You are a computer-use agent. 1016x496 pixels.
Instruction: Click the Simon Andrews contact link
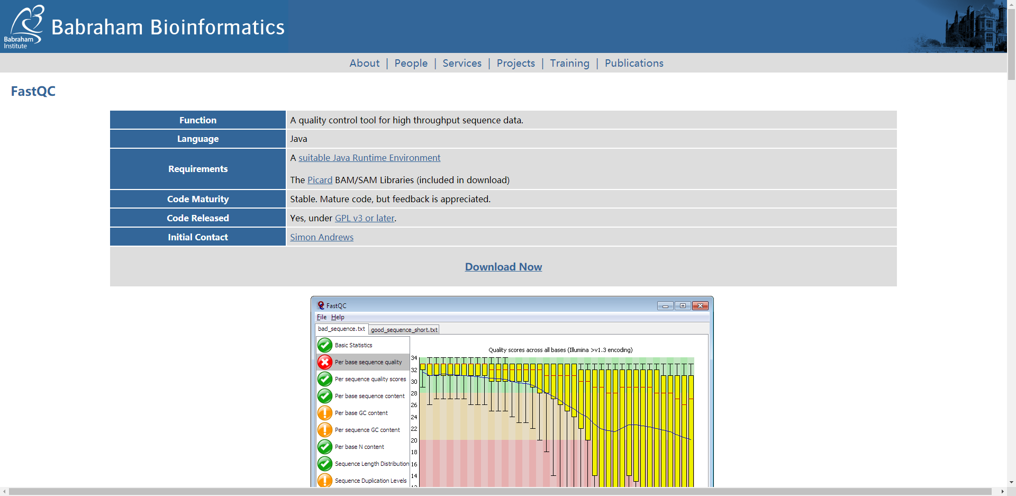point(322,237)
